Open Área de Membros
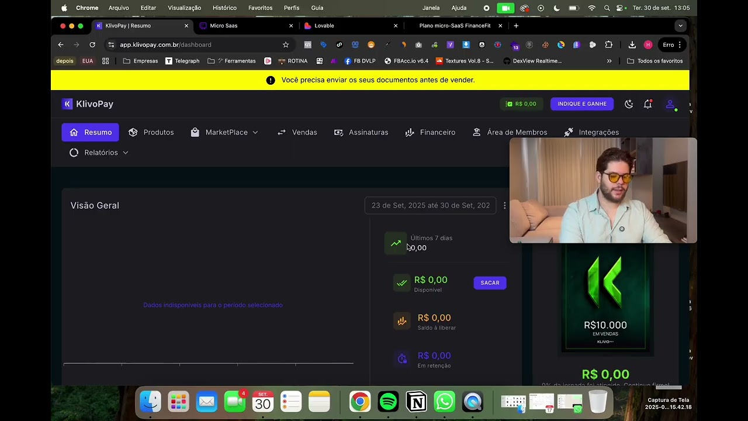The height and width of the screenshot is (421, 748). tap(510, 132)
